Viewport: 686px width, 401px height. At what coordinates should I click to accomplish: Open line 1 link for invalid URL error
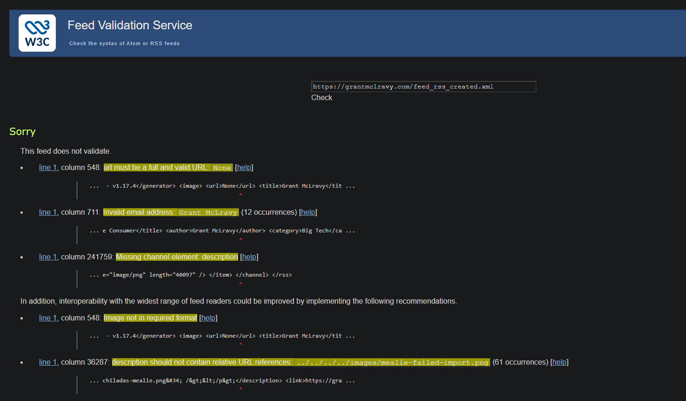click(47, 168)
